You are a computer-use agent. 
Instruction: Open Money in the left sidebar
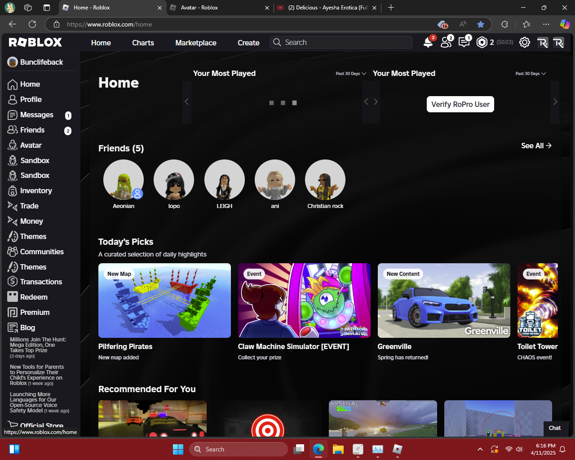pos(31,221)
